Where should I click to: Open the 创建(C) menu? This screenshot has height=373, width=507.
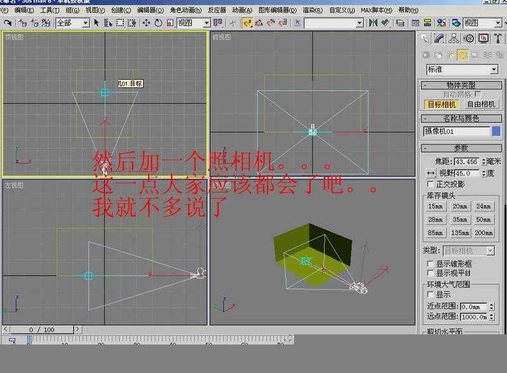coord(121,10)
